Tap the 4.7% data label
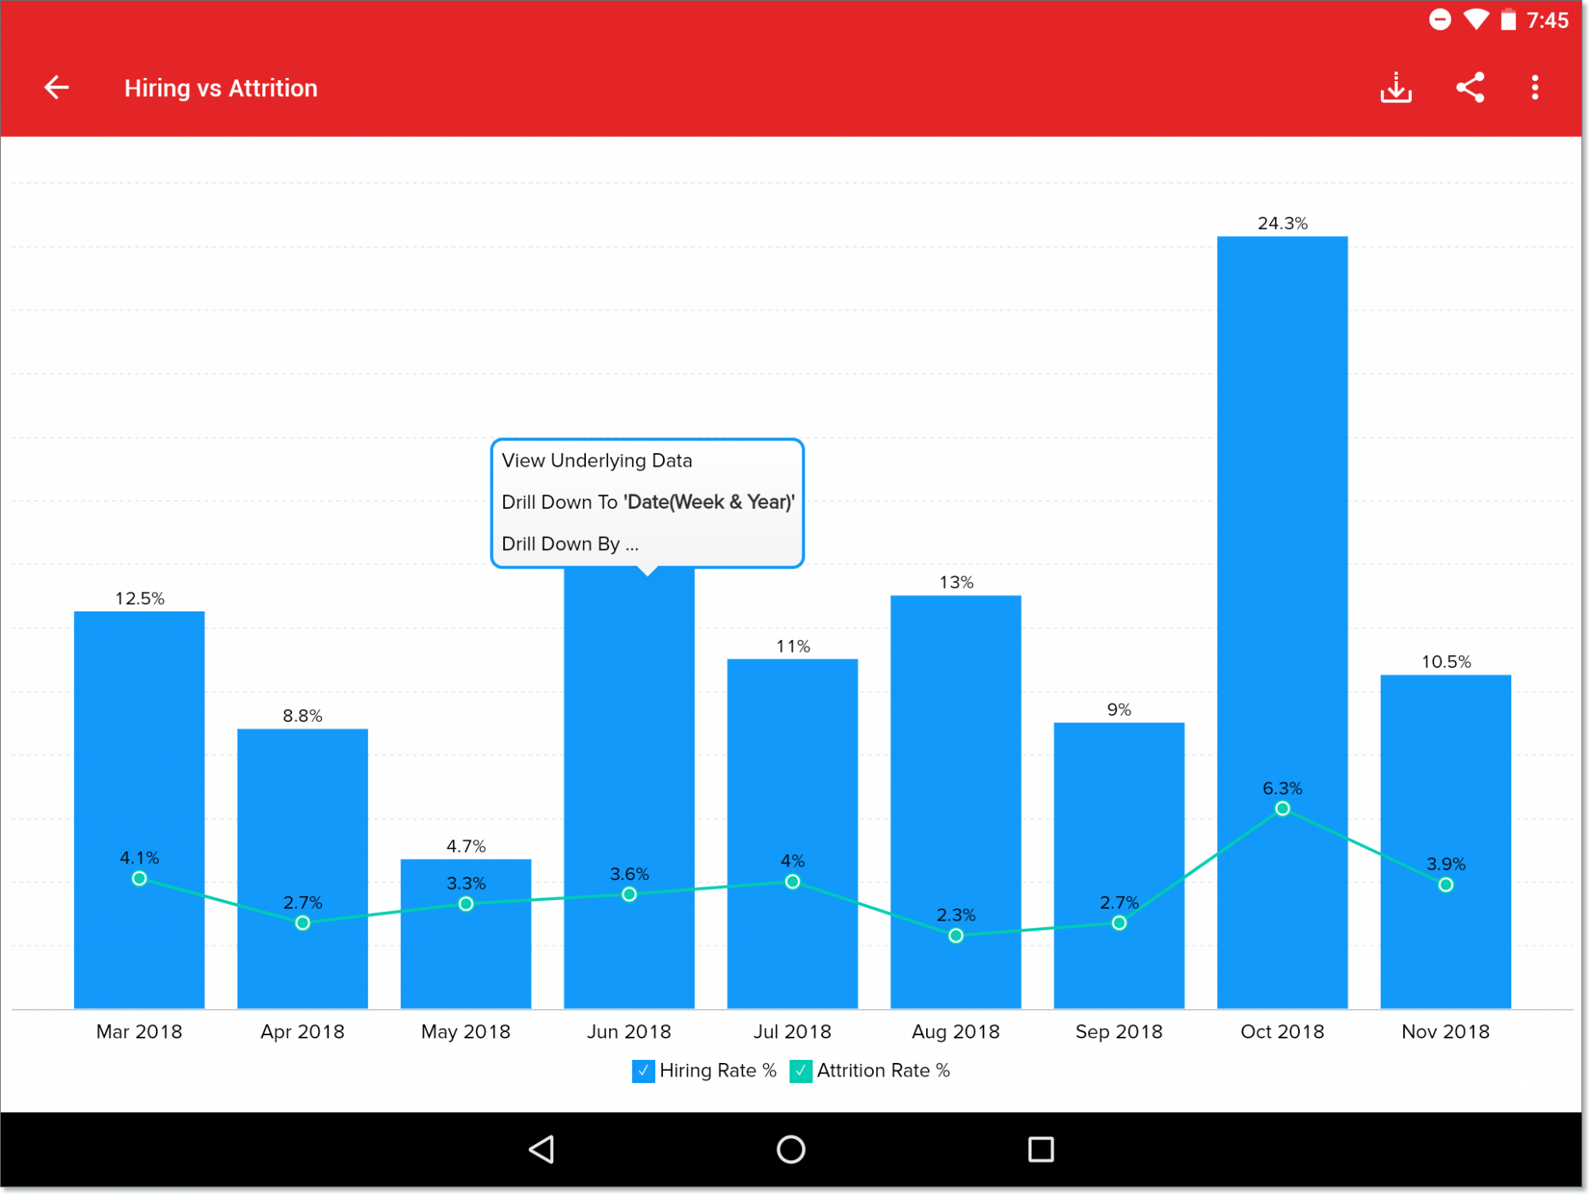Screen dimensions: 1590x1195 click(466, 847)
